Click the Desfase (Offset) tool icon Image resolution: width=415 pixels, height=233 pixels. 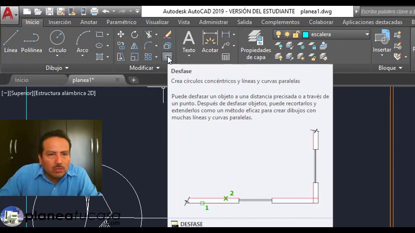(167, 57)
